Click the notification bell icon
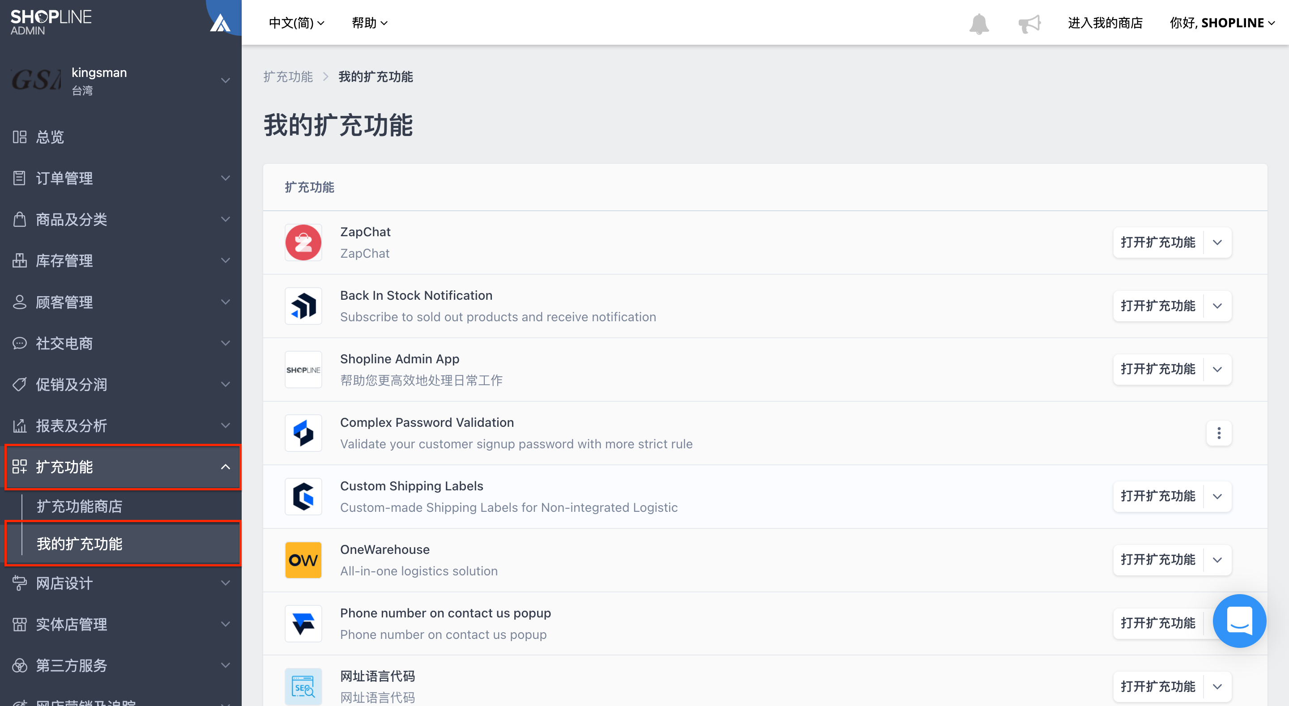The image size is (1289, 706). click(979, 23)
